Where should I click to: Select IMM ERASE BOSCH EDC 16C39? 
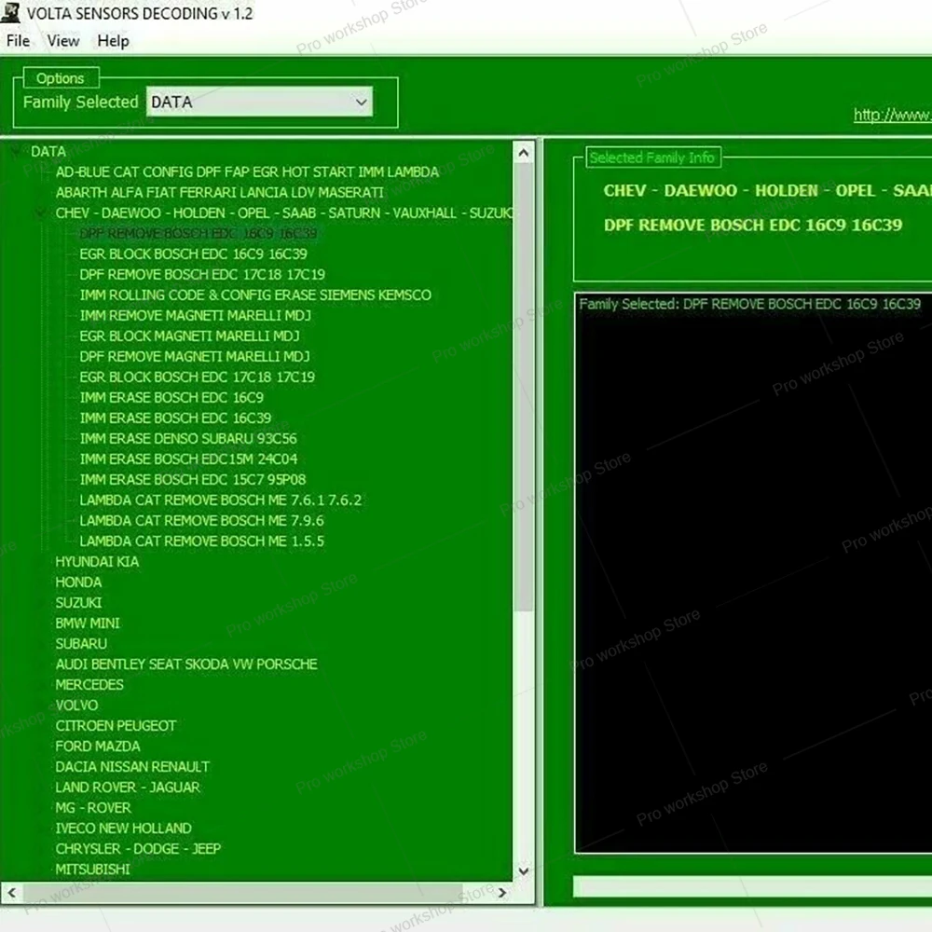pyautogui.click(x=175, y=418)
